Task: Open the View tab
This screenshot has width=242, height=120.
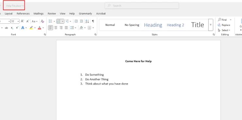Action: pyautogui.click(x=62, y=14)
